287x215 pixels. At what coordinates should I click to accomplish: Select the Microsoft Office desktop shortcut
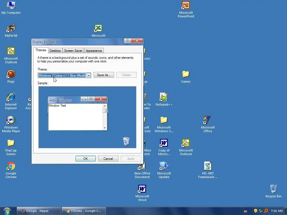(208, 124)
